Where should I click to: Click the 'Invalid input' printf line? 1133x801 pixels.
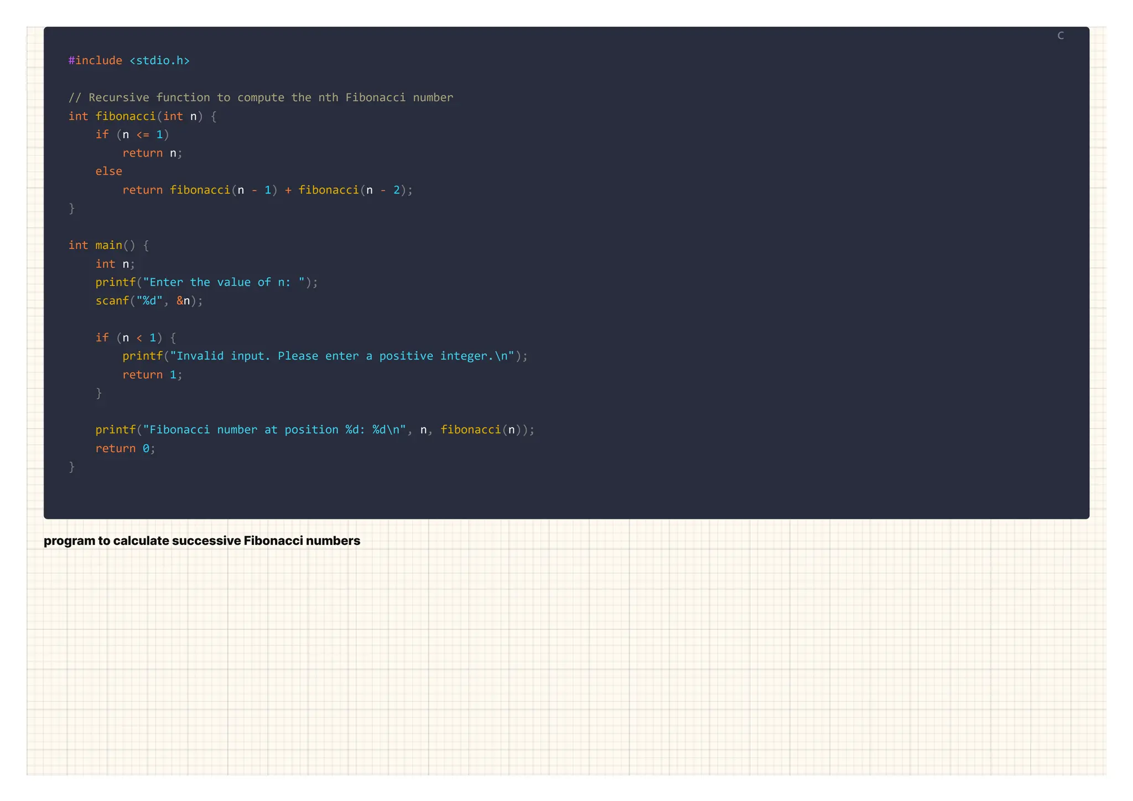point(325,356)
